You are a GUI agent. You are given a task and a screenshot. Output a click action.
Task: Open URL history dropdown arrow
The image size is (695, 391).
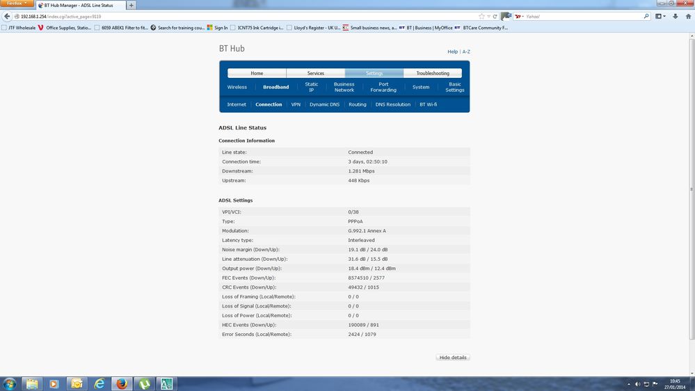pos(488,17)
